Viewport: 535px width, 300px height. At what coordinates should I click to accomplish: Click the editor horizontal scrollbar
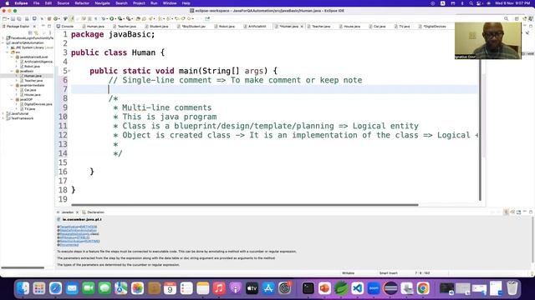245,205
